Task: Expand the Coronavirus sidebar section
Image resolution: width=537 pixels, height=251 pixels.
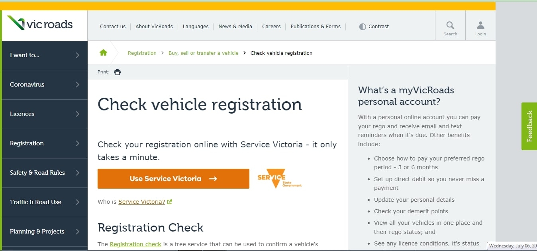Action: 45,85
